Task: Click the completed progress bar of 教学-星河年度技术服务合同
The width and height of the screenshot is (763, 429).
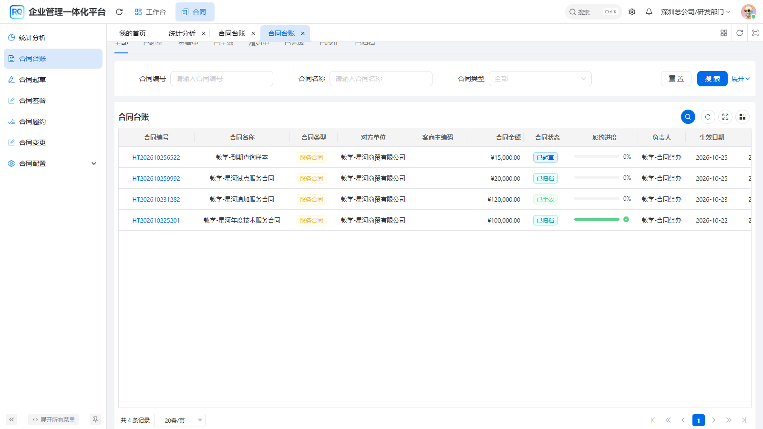Action: click(x=597, y=219)
